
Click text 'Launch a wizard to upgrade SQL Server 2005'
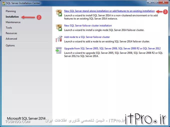pos(113,54)
